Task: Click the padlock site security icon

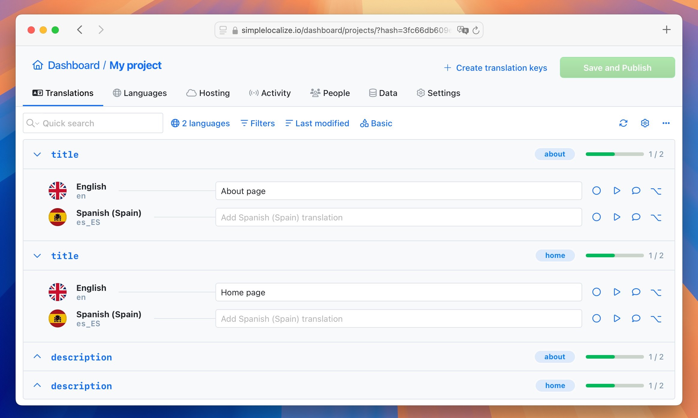Action: pos(235,30)
